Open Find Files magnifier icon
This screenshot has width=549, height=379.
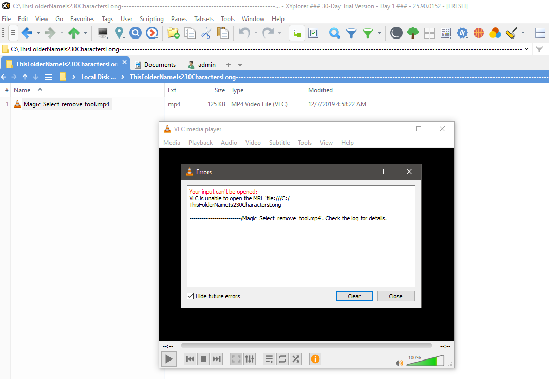point(335,33)
